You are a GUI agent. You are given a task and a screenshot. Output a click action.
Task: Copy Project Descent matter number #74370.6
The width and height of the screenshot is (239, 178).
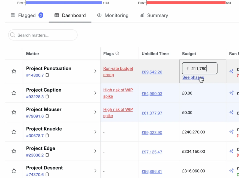point(47,174)
